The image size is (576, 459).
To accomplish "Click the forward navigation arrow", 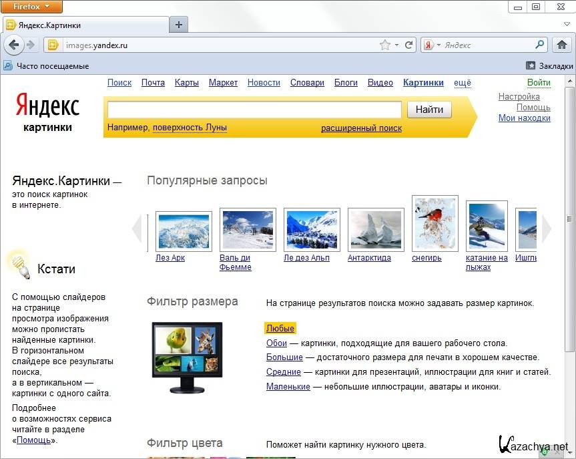I will pyautogui.click(x=31, y=45).
